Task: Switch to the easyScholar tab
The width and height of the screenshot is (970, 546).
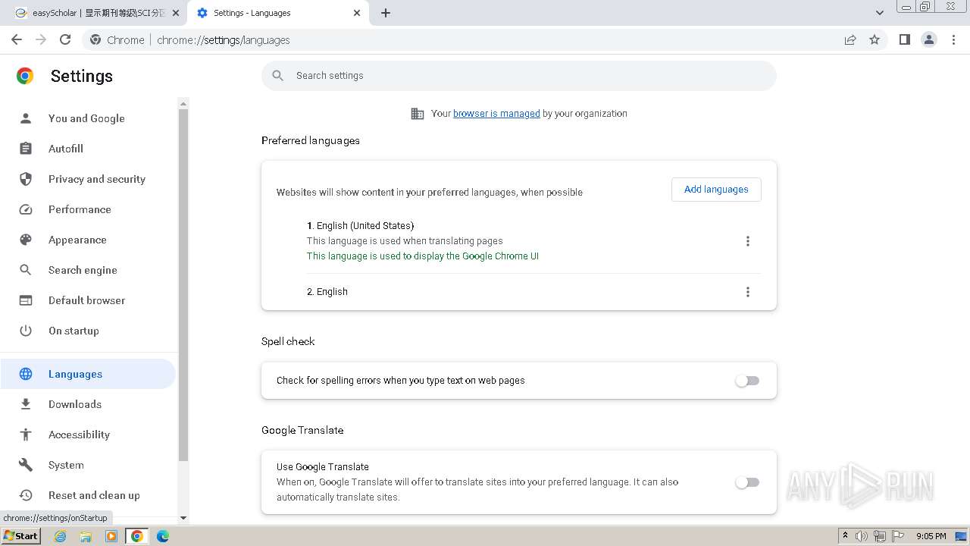Action: [x=95, y=13]
